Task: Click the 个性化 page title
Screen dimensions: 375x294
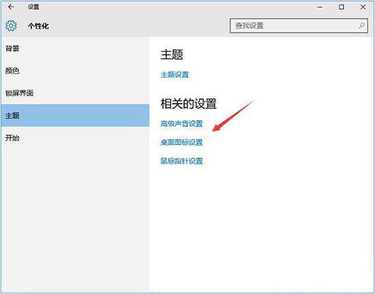Action: 38,26
